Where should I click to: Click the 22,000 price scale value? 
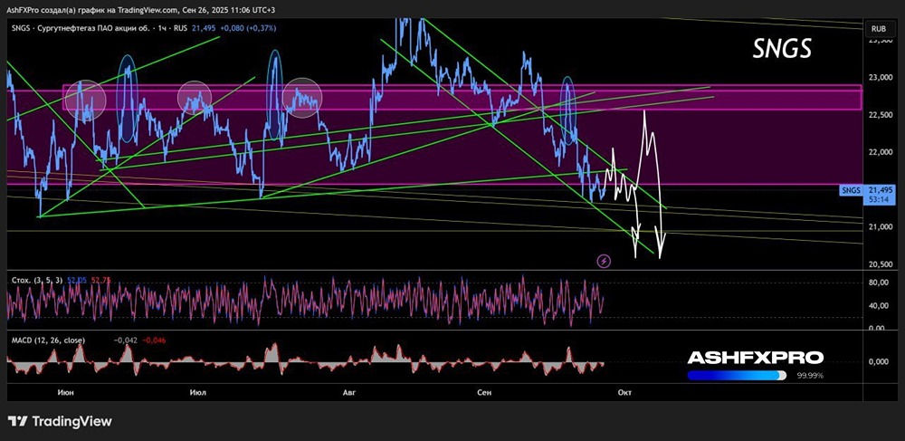point(881,152)
